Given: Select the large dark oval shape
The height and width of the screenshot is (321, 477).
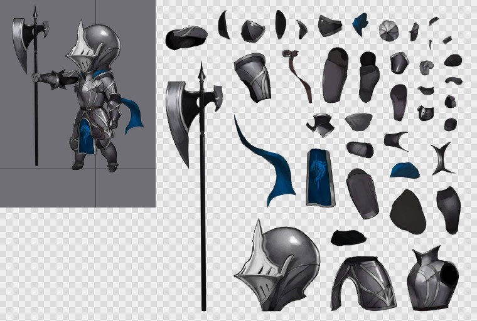Looking at the screenshot, I should click(407, 211).
